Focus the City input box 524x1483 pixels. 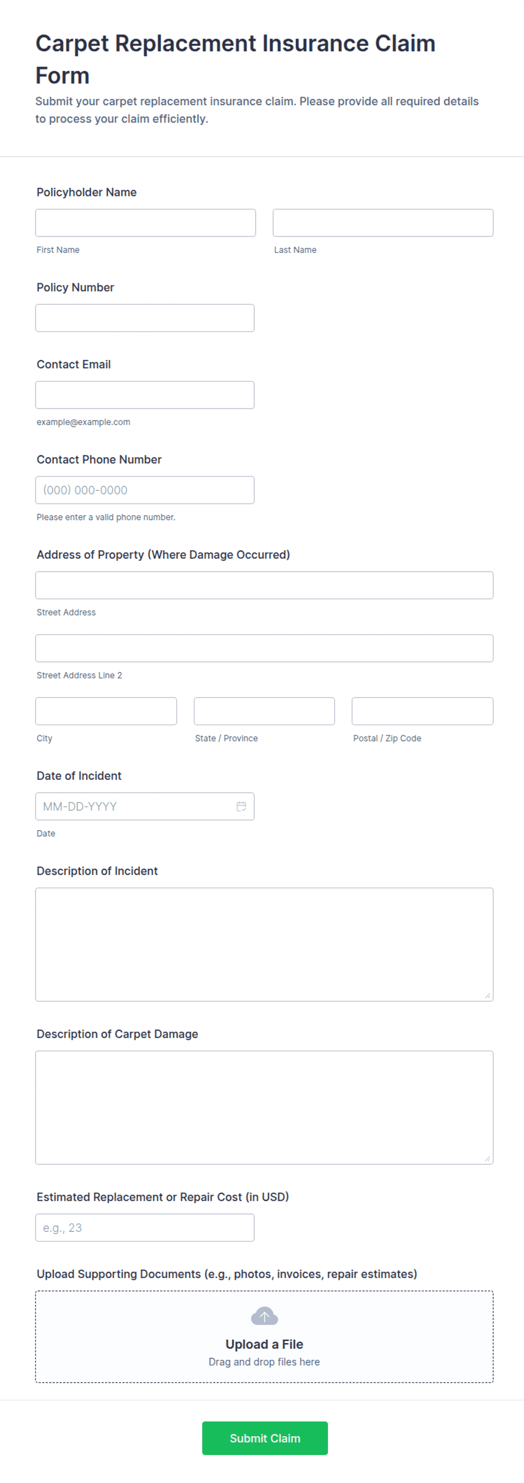tap(106, 711)
